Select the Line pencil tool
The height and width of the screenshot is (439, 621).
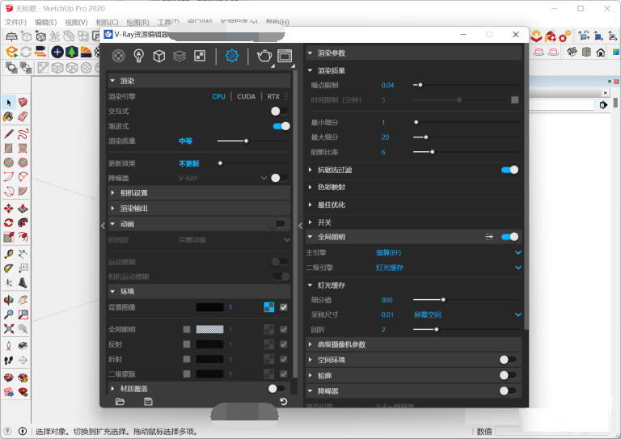tap(8, 133)
